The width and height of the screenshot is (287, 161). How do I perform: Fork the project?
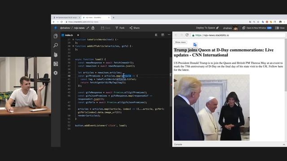[120, 28]
